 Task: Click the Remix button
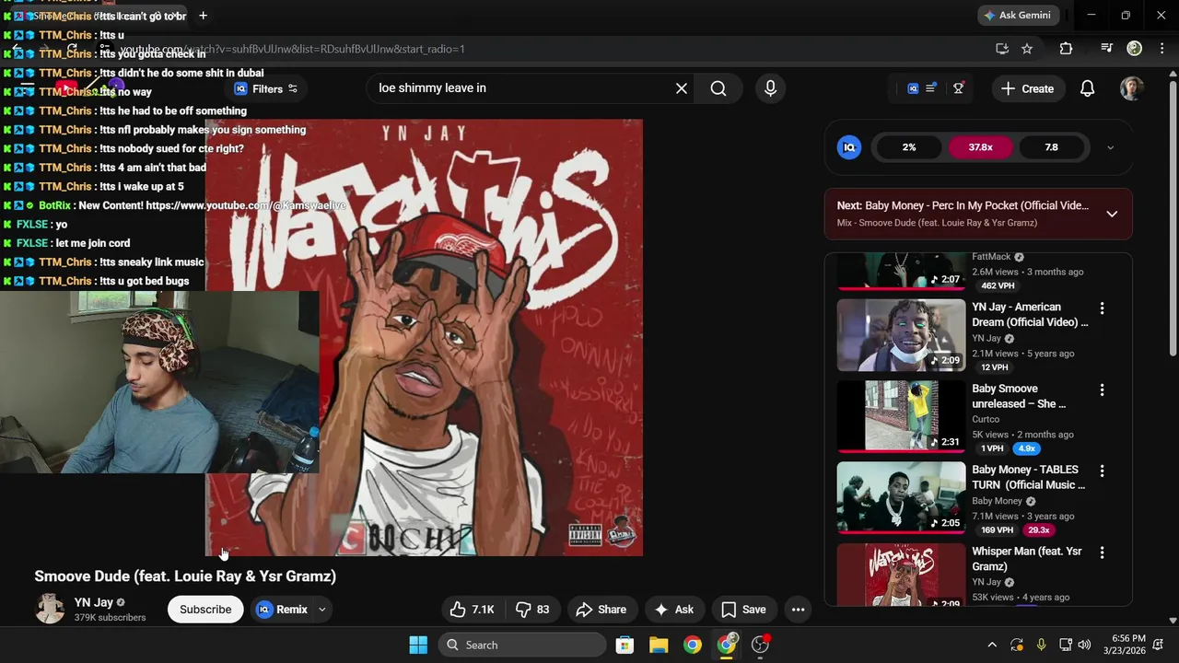pyautogui.click(x=284, y=610)
